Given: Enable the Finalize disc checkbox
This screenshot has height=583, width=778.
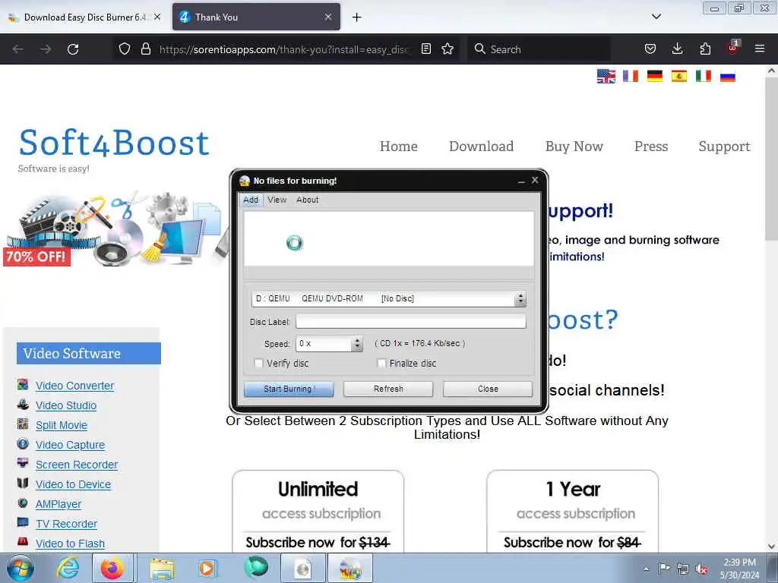Looking at the screenshot, I should point(381,364).
